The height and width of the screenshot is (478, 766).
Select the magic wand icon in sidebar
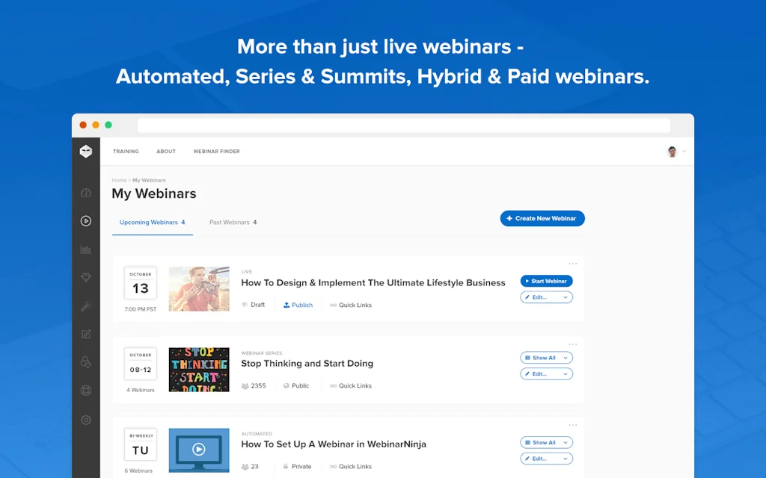(x=86, y=305)
